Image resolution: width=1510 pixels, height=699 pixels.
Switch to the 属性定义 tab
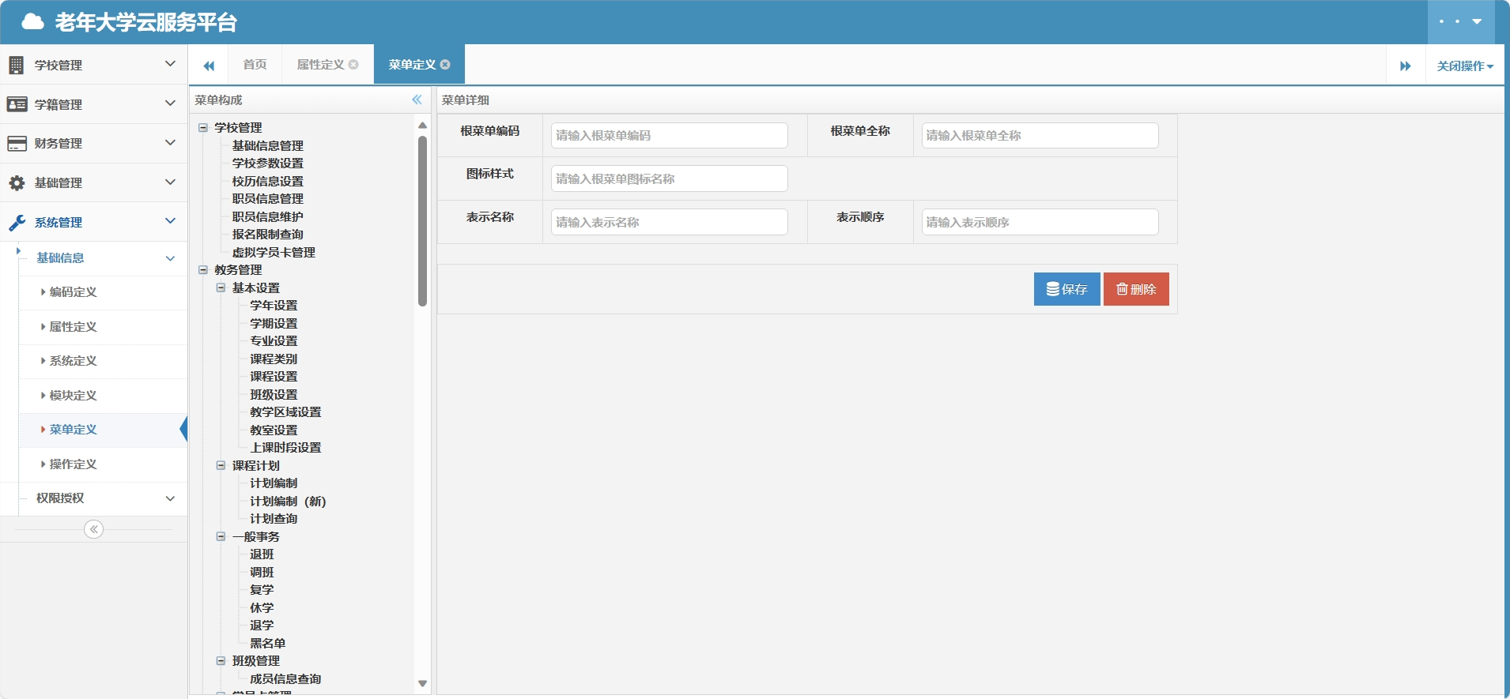point(320,65)
